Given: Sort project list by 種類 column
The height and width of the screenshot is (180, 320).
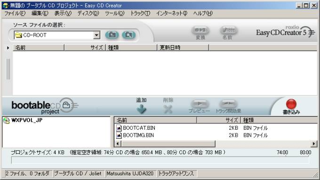Looking at the screenshot, I should [x=279, y=120].
